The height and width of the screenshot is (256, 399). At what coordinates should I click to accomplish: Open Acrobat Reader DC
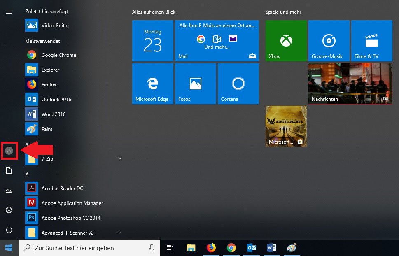coord(74,189)
